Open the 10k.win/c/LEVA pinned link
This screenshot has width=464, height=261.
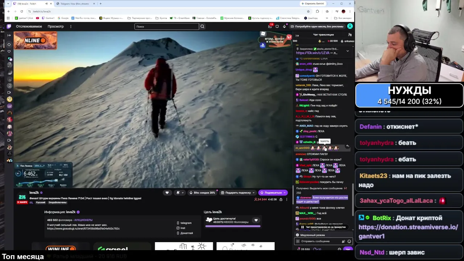click(x=313, y=53)
